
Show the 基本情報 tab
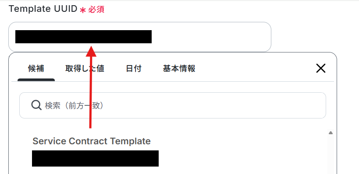179,69
